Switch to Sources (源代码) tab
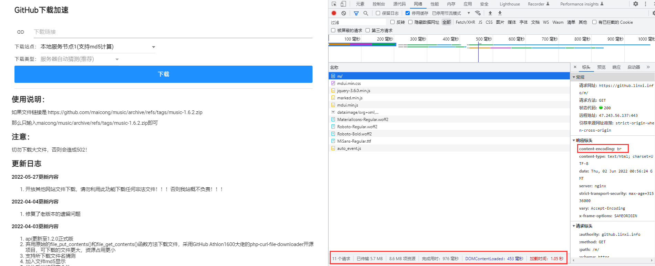Image resolution: width=655 pixels, height=266 pixels. 399,4
